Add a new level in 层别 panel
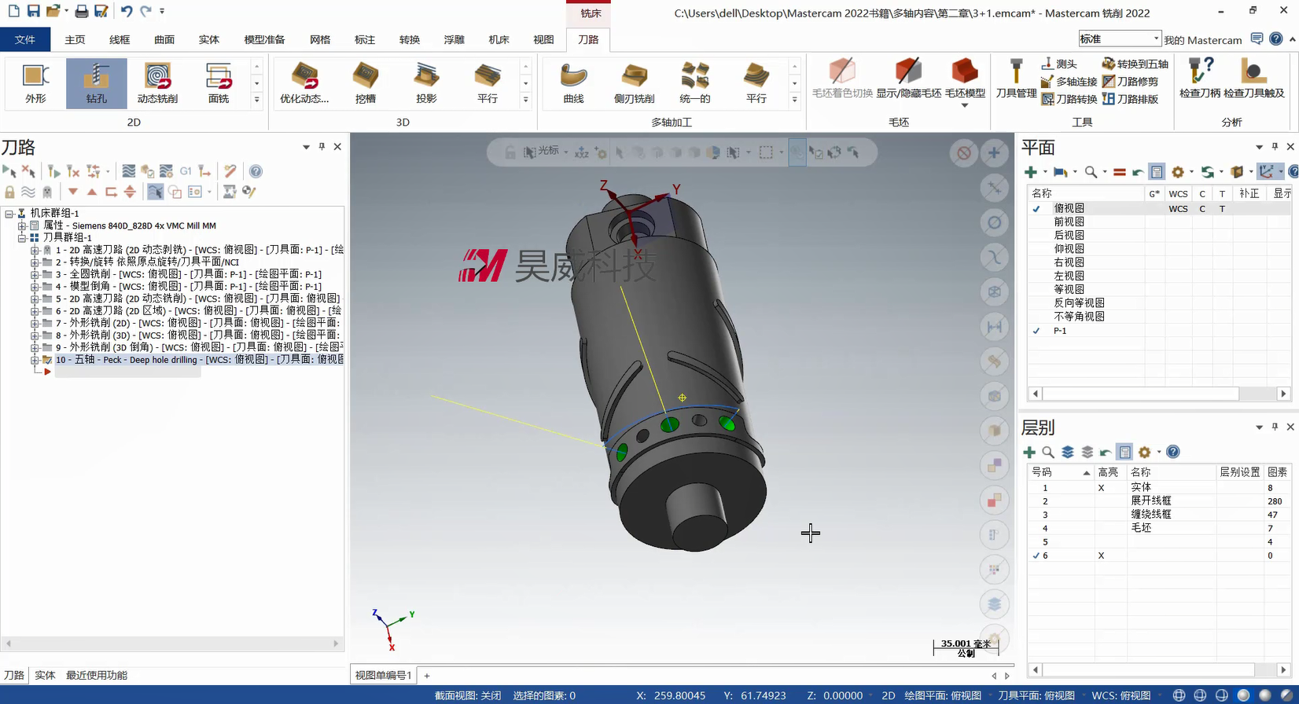Image resolution: width=1299 pixels, height=704 pixels. [x=1029, y=452]
